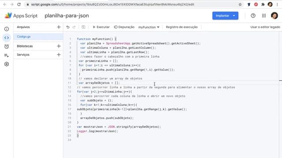This screenshot has height=158, width=282.
Task: Rename project title planilha-para-json
Action: point(67,16)
